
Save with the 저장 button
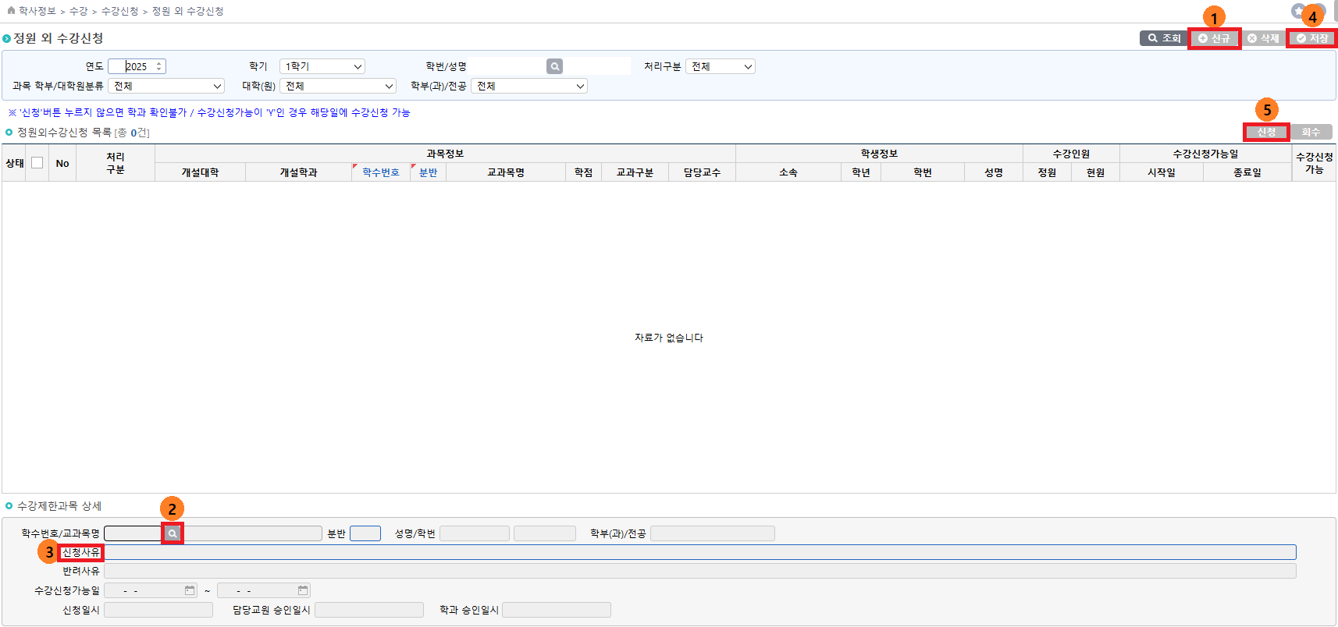(1312, 38)
